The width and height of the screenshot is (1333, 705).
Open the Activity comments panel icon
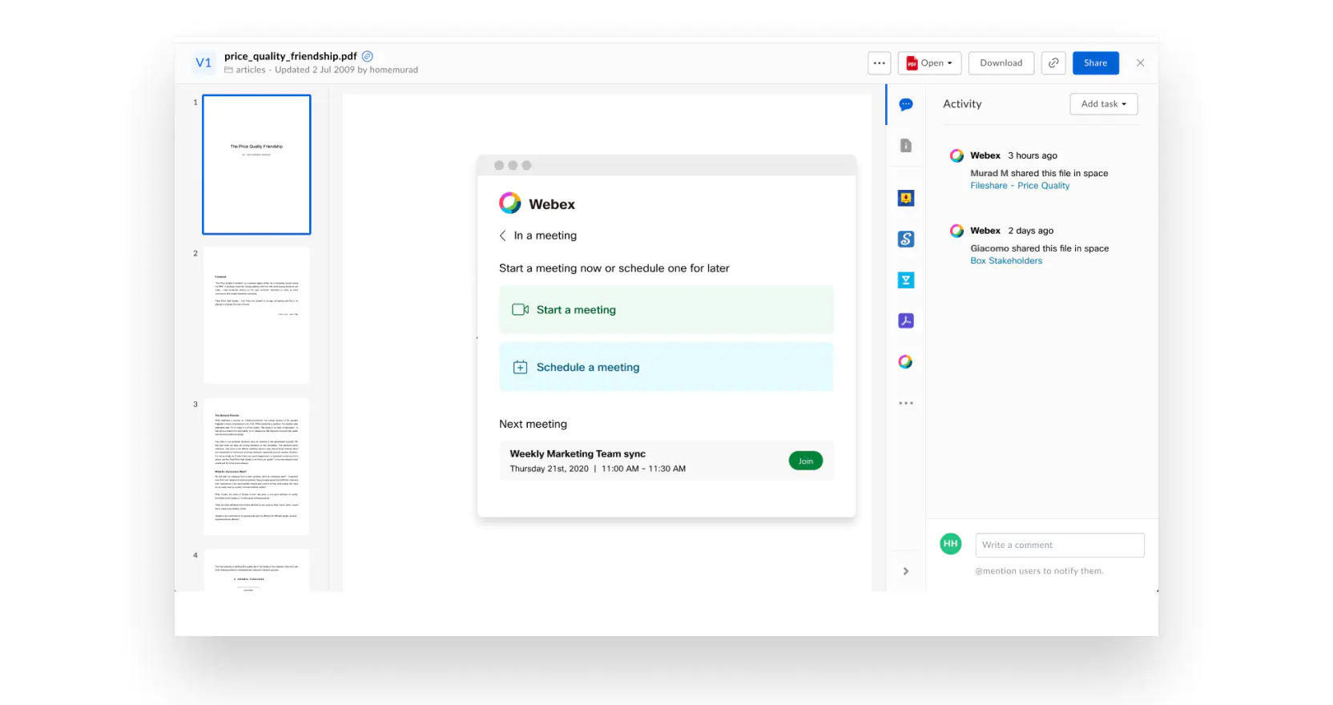click(x=906, y=104)
